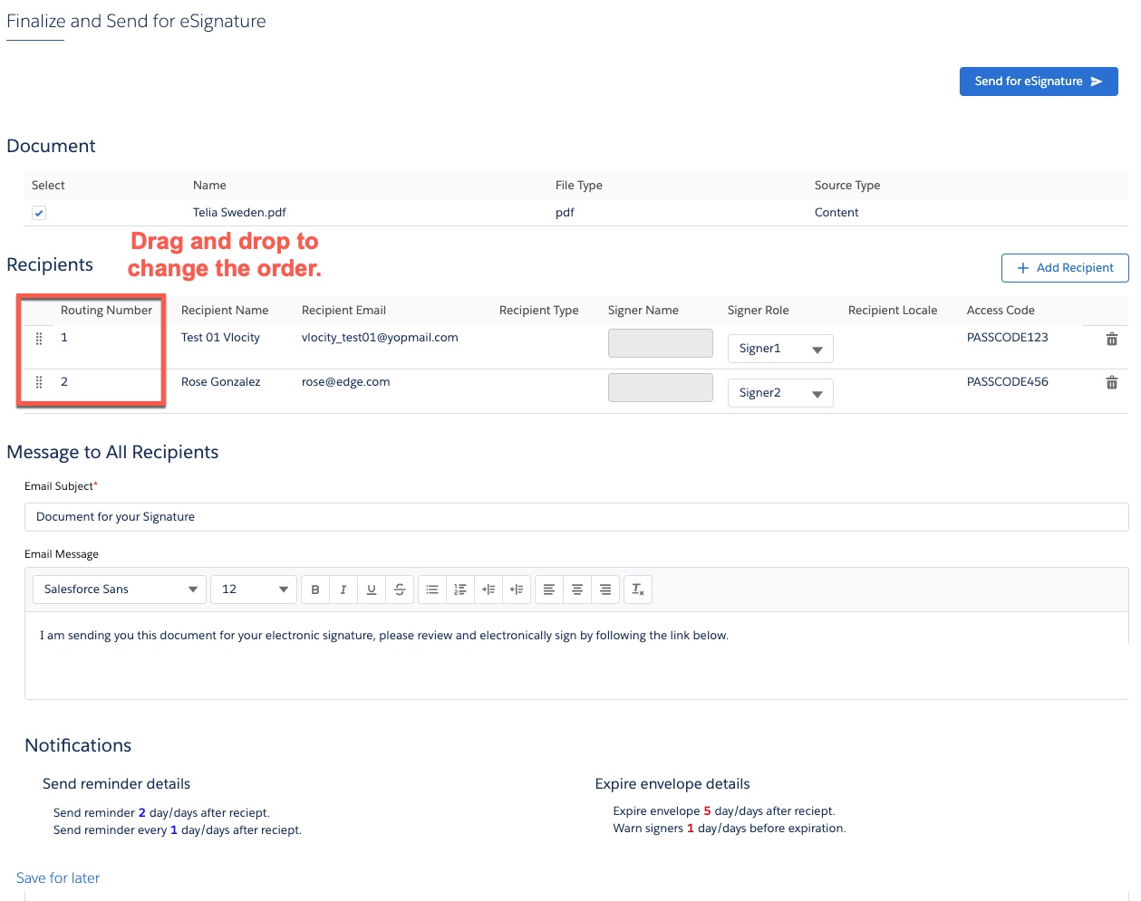The height and width of the screenshot is (901, 1141).
Task: Click the PASSCODE123 access code
Action: 1007,338
